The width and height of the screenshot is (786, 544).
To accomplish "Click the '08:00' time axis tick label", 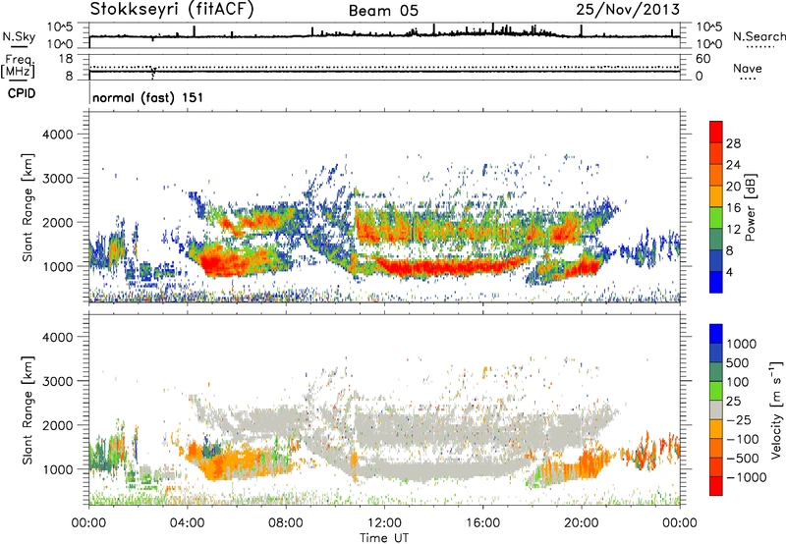I will [x=286, y=523].
